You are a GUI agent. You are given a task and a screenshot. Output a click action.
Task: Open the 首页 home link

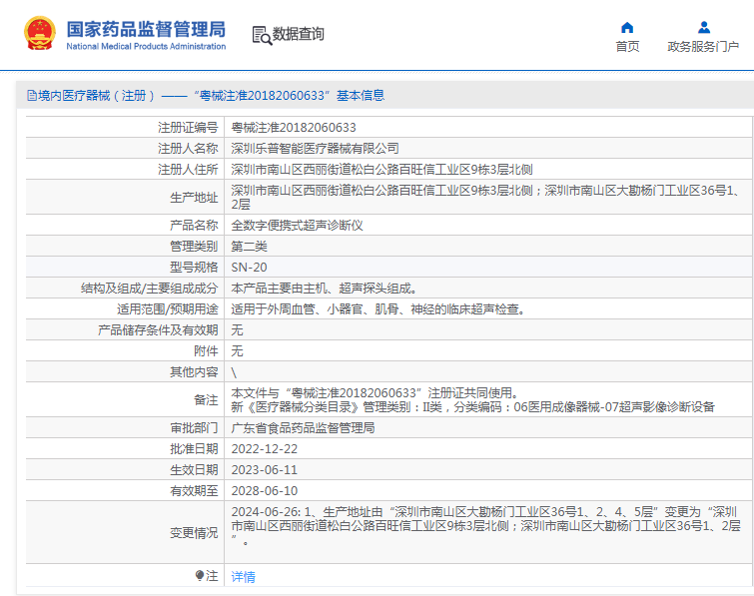pos(627,47)
